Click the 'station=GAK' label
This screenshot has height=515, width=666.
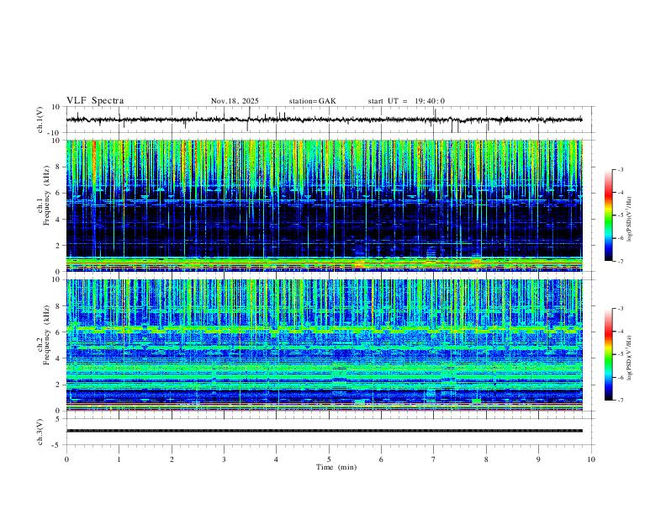(x=312, y=101)
